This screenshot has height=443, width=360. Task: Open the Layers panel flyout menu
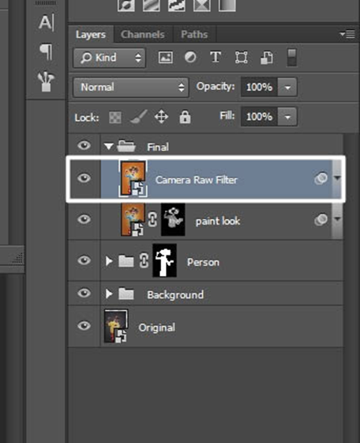347,34
